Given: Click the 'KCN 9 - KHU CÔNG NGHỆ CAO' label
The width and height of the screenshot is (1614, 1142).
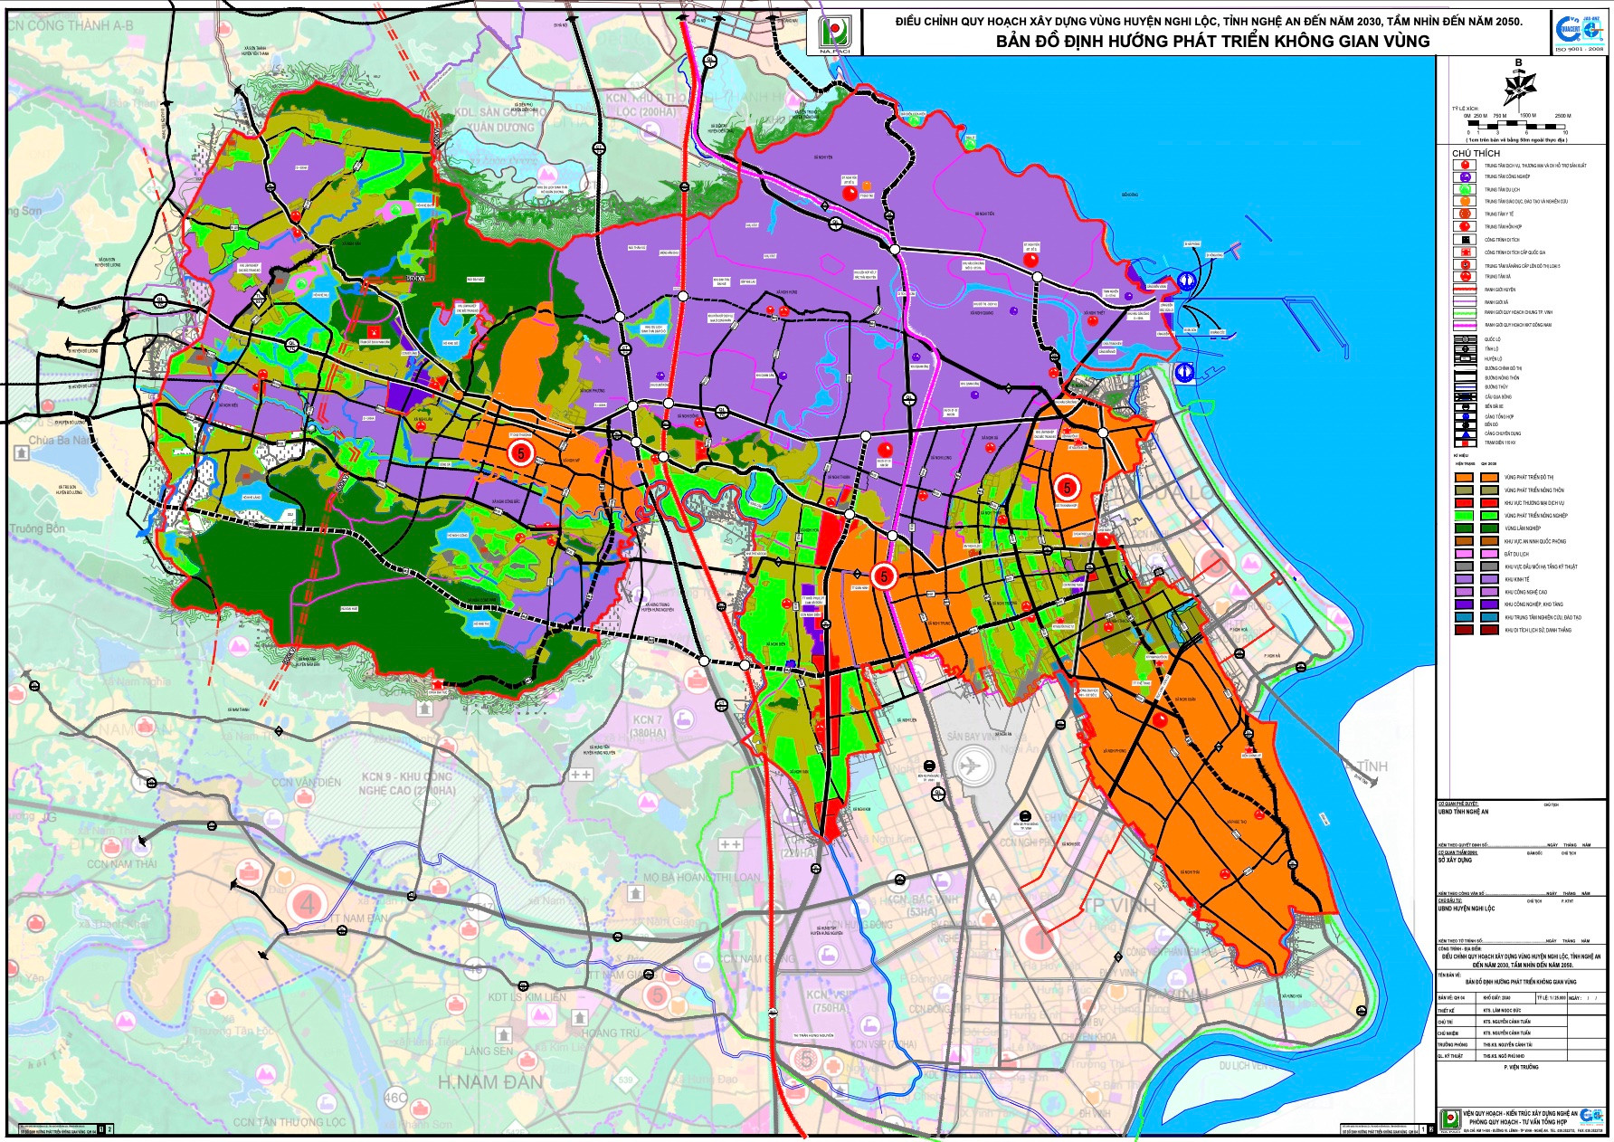Looking at the screenshot, I should pyautogui.click(x=407, y=784).
